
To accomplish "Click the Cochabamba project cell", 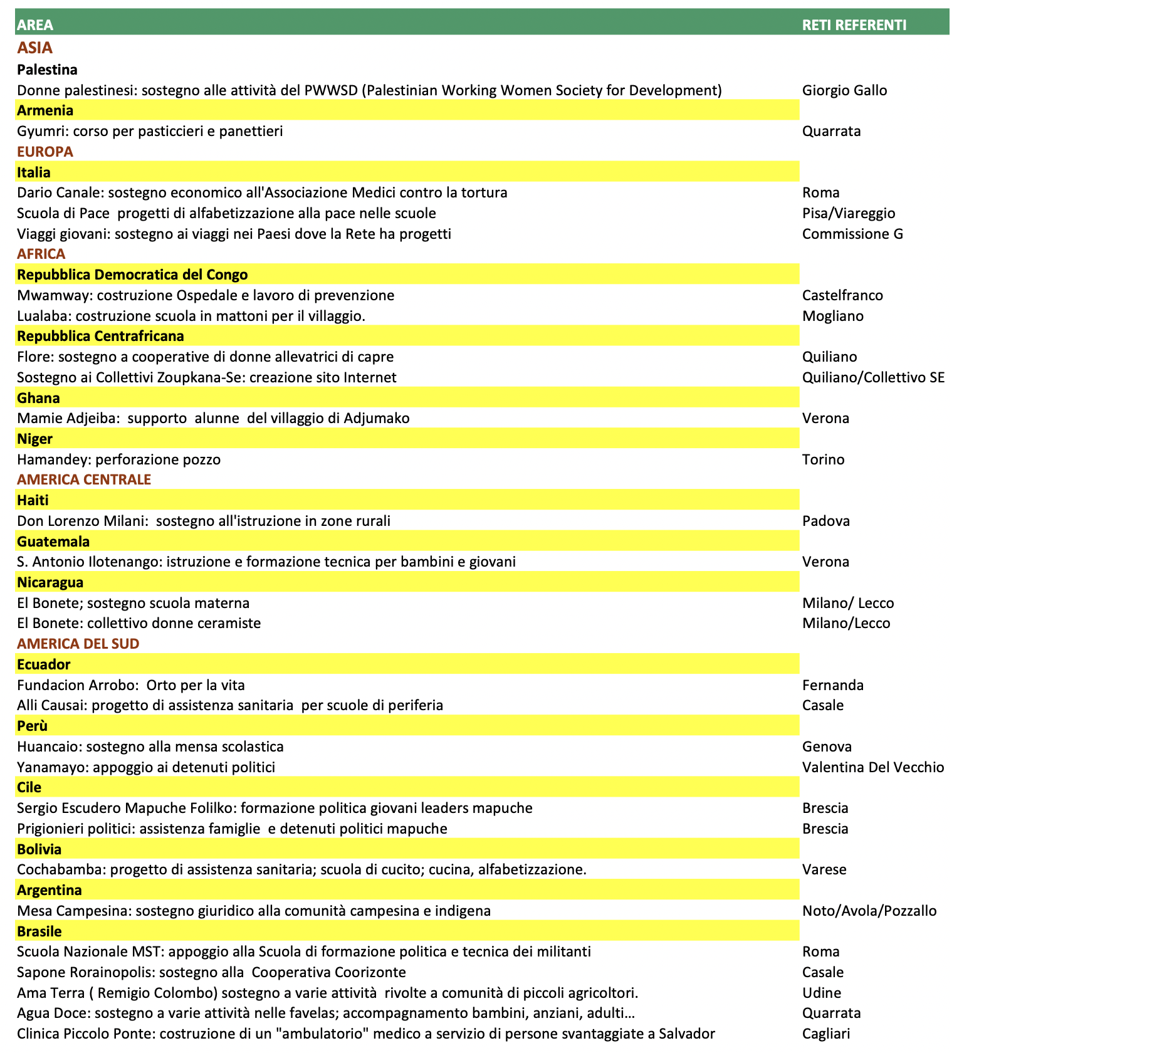I will [x=301, y=869].
